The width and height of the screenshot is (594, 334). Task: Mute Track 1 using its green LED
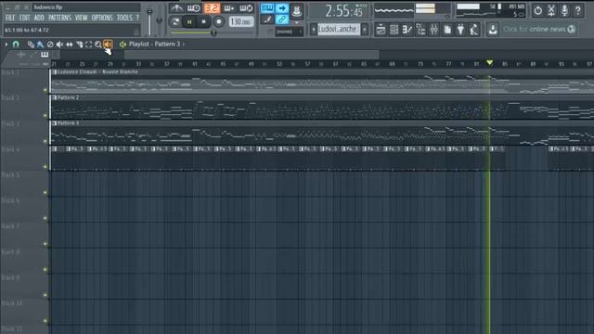pyautogui.click(x=45, y=90)
